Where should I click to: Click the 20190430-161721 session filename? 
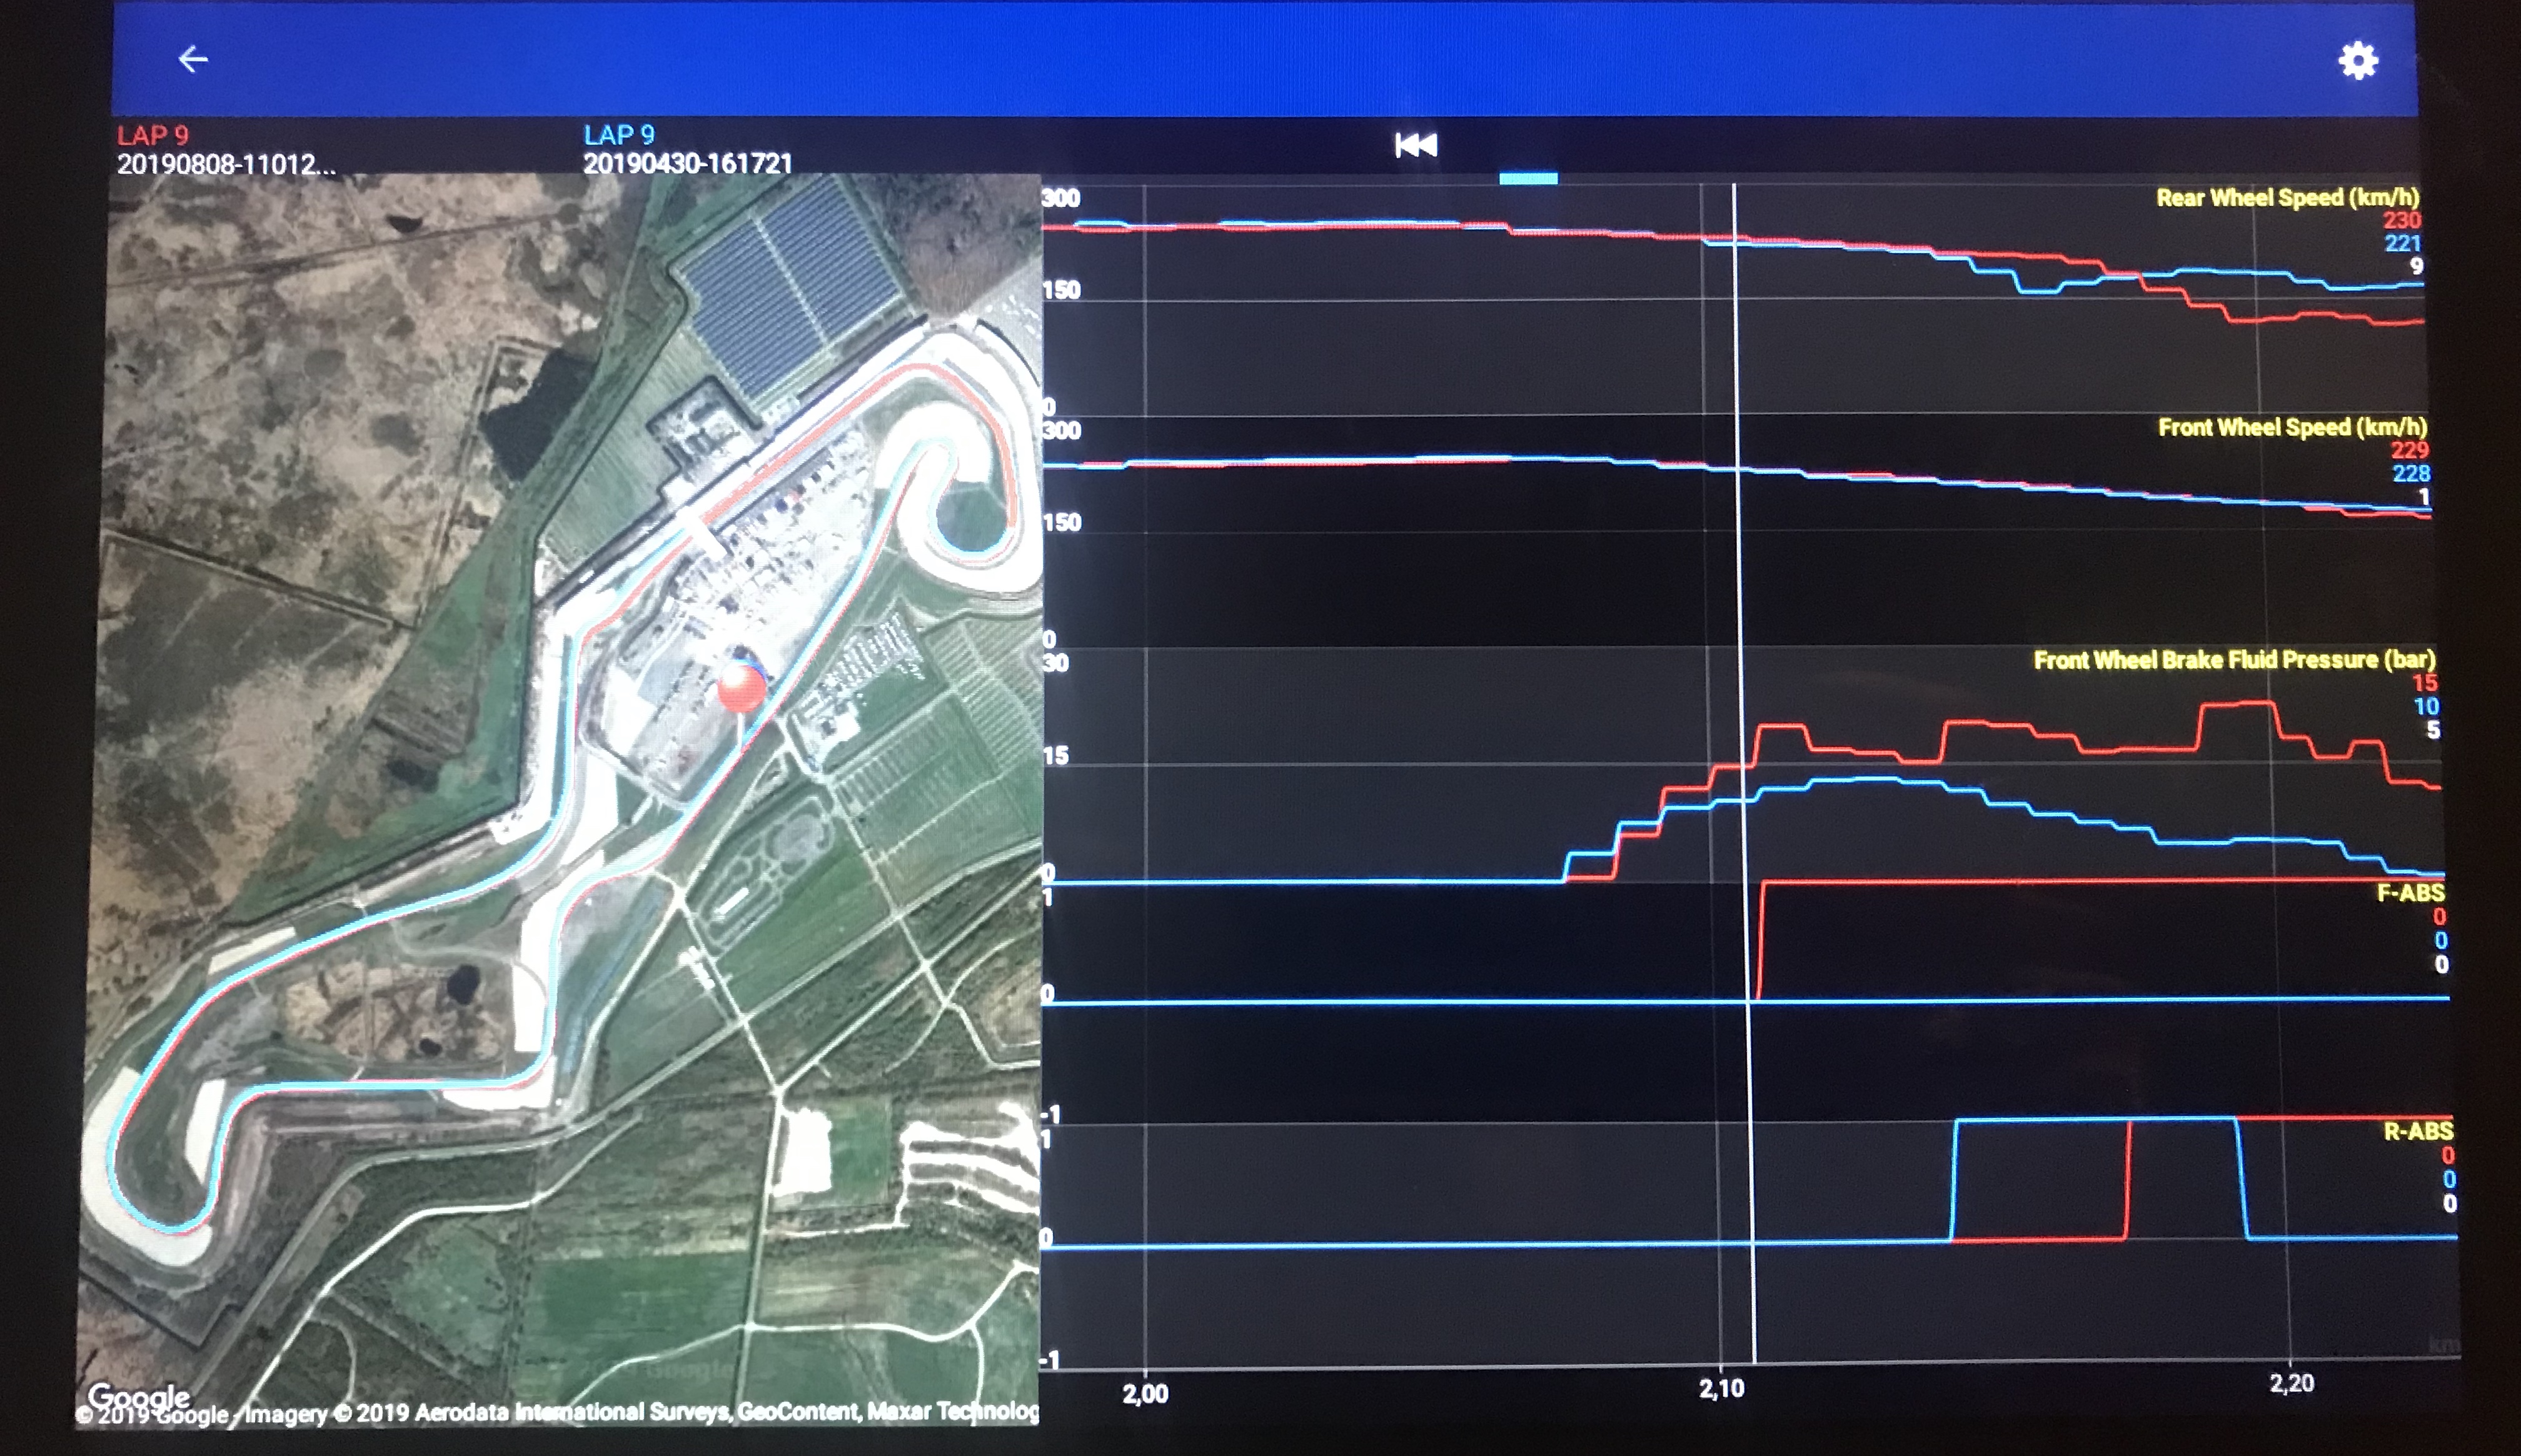coord(687,164)
